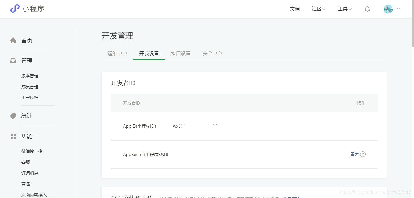
Task: Select the AppSecret(小程序密钥) label text
Action: click(146, 155)
